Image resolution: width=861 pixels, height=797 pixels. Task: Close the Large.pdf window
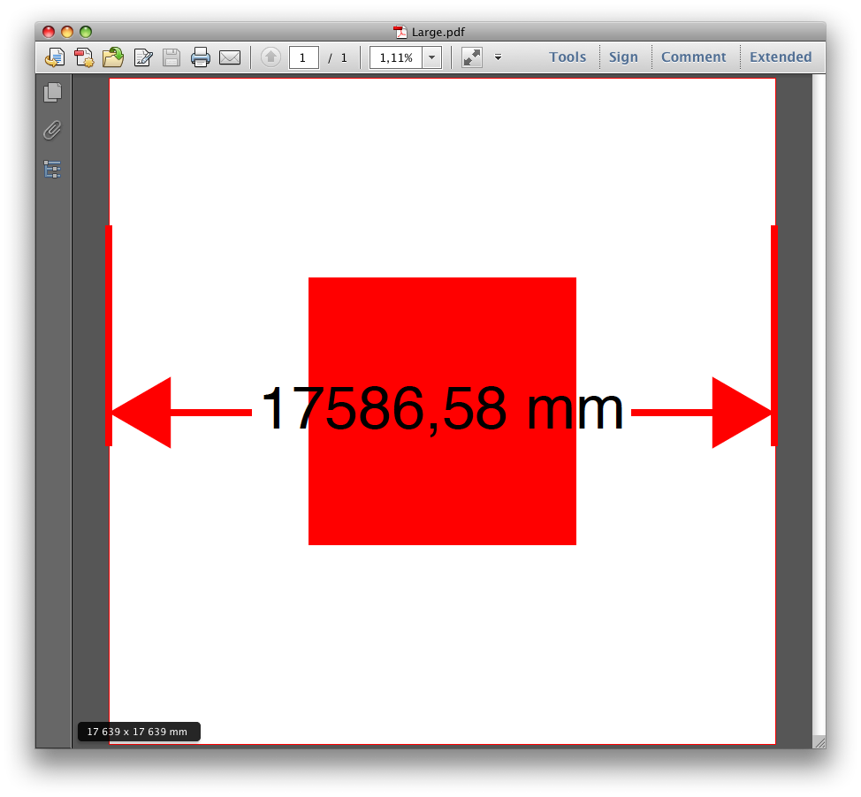coord(49,32)
